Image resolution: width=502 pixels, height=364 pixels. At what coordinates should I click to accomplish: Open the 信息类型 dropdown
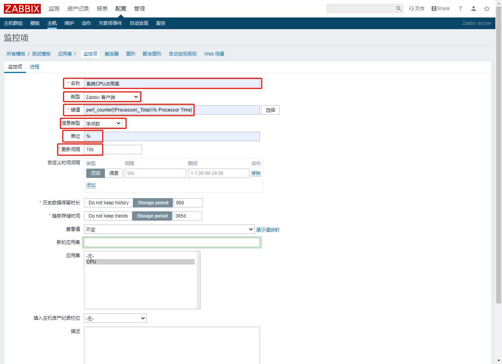103,123
